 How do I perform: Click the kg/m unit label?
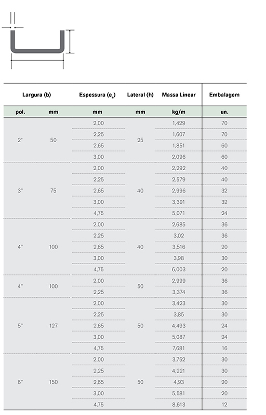coord(179,112)
